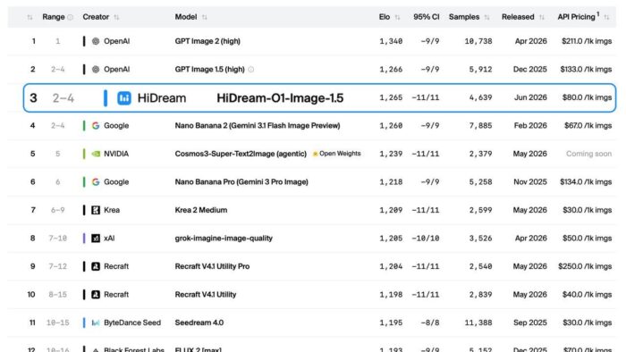Sort the table by Samples count

click(486, 17)
